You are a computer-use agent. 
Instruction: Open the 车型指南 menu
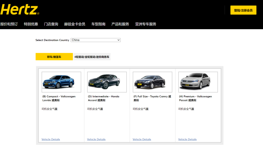point(98,24)
